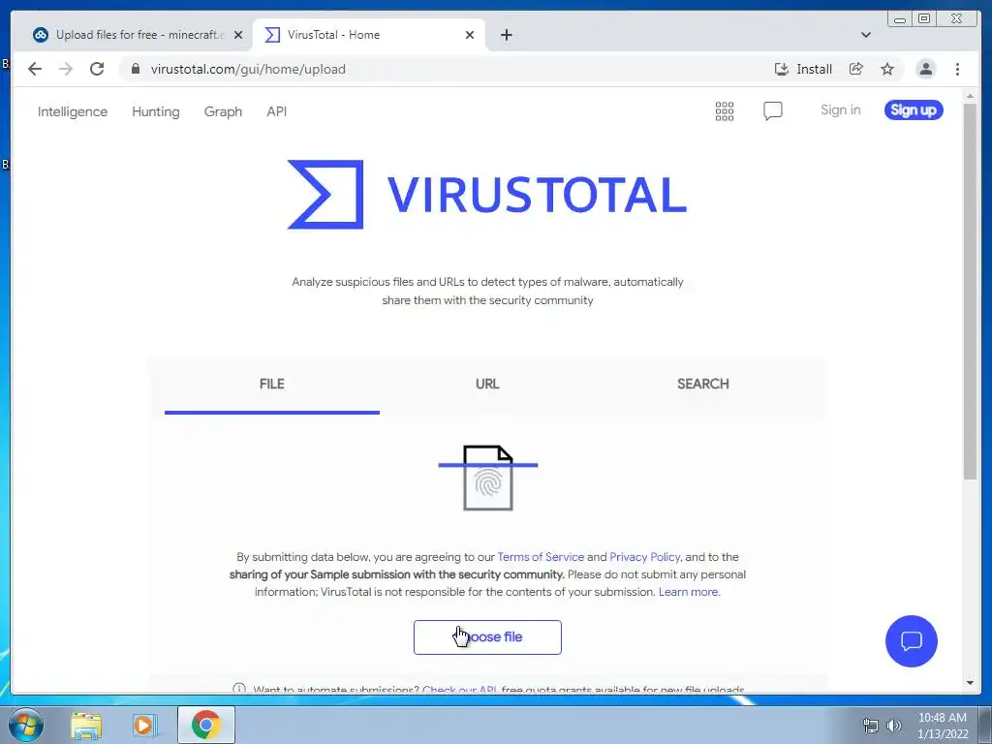
Task: Switch to the SEARCH tab
Action: (x=703, y=384)
